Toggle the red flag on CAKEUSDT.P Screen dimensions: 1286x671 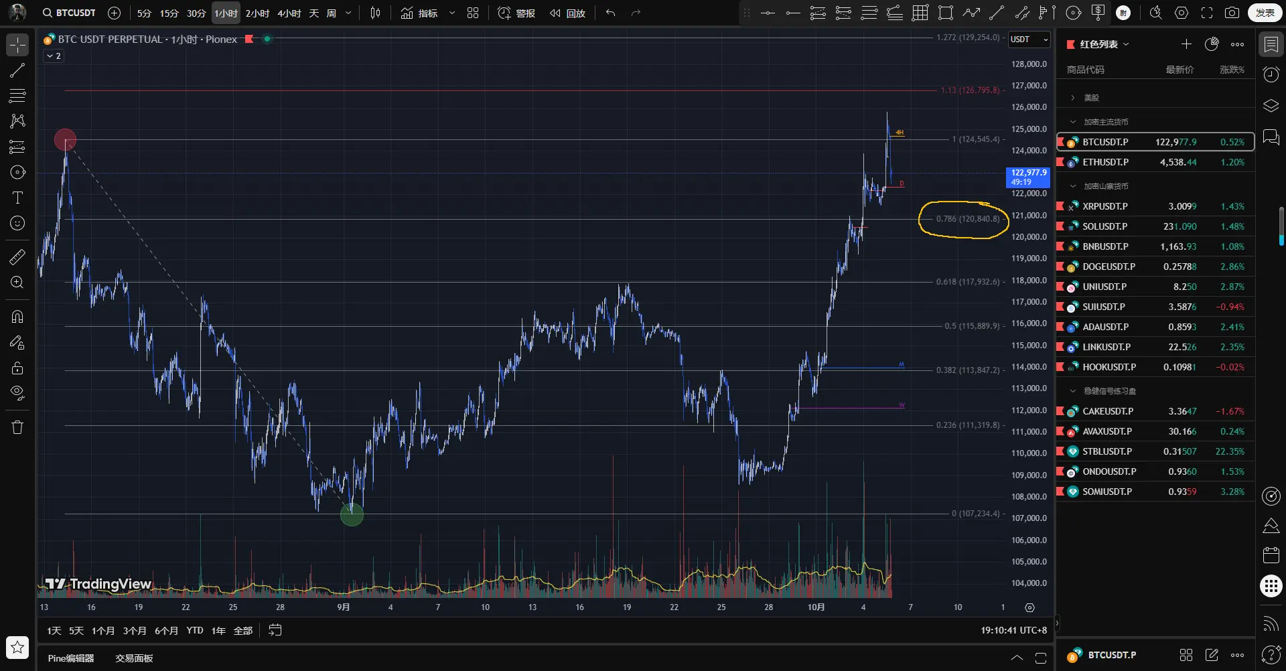coord(1060,411)
